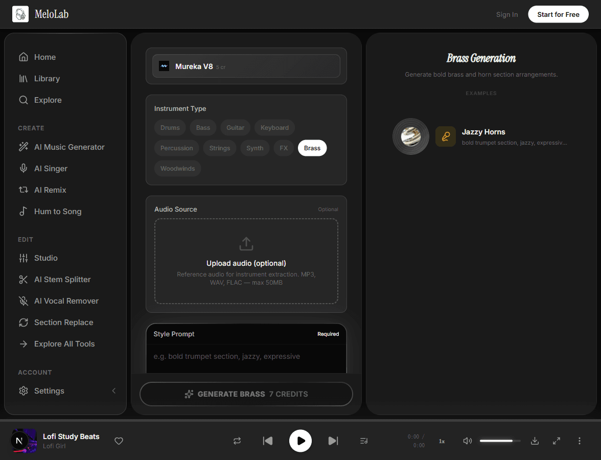Click Generate Brass 7 credits button
This screenshot has height=460, width=601.
[x=246, y=394]
